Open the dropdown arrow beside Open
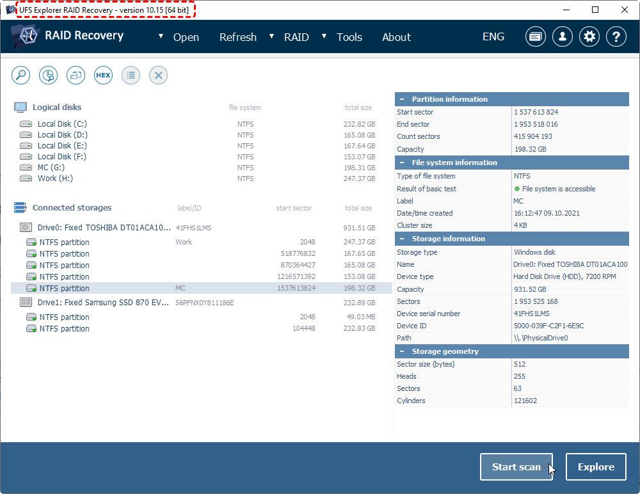Viewport: 640px width, 494px height. pyautogui.click(x=161, y=36)
